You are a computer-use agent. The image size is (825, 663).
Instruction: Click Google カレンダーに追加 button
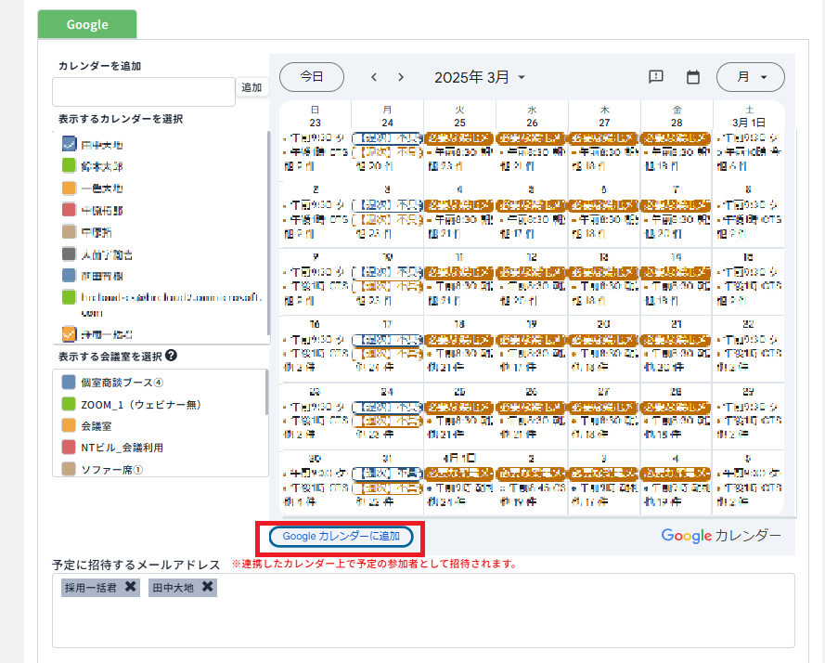point(341,536)
